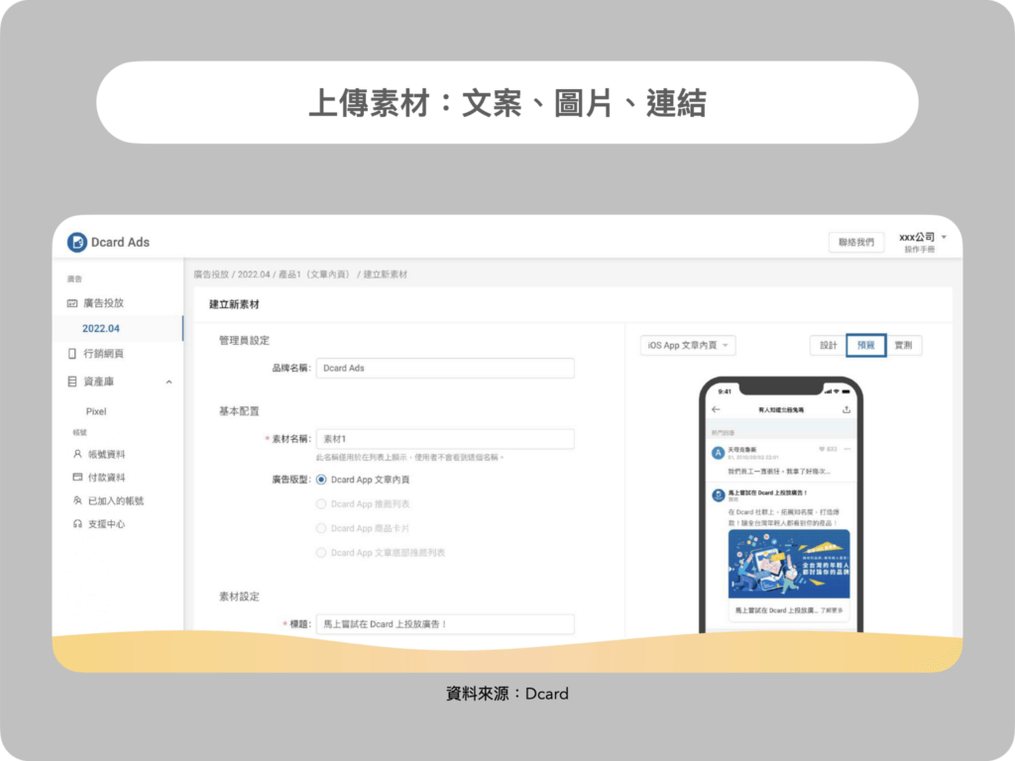This screenshot has width=1015, height=761.
Task: Go to 2022.04 in the breadcrumb
Action: [254, 274]
